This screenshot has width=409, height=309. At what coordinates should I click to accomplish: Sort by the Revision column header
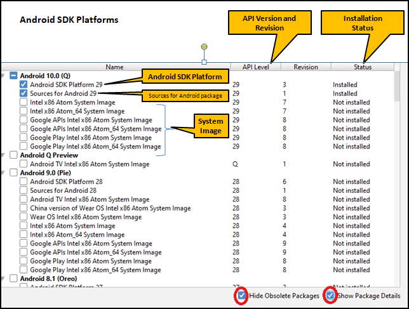[306, 67]
